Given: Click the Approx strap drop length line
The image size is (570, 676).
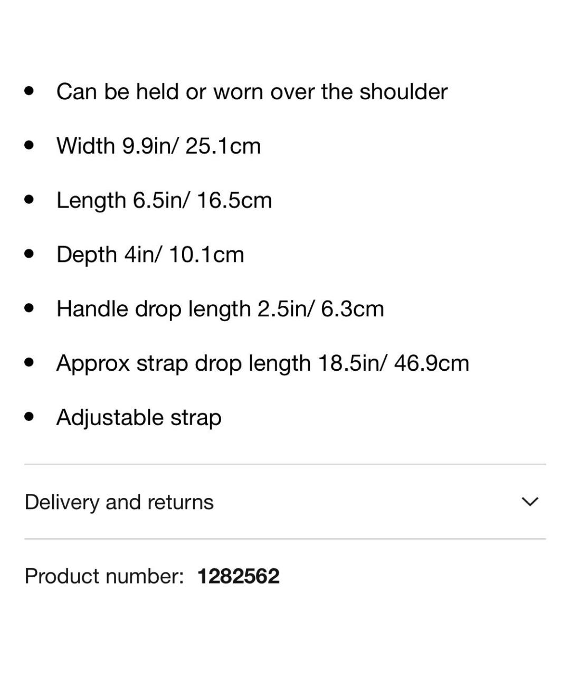Looking at the screenshot, I should 263,364.
